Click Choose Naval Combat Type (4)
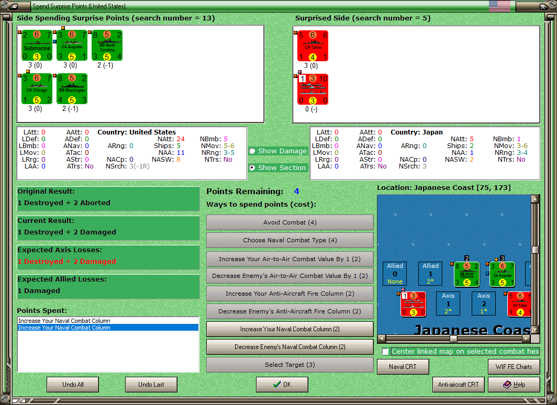This screenshot has width=557, height=405. click(289, 240)
